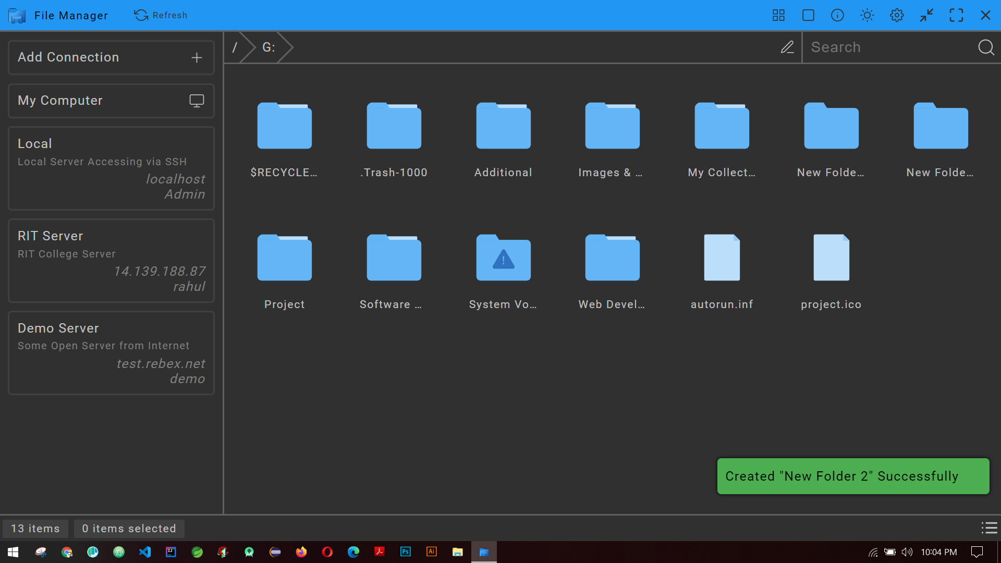This screenshot has height=563, width=1001.
Task: Toggle brightness between dark and light mode
Action: coord(866,15)
